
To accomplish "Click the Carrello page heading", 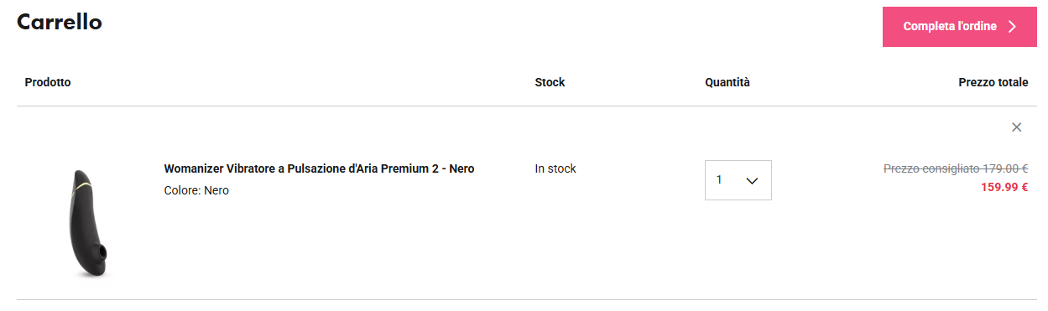I will click(60, 23).
